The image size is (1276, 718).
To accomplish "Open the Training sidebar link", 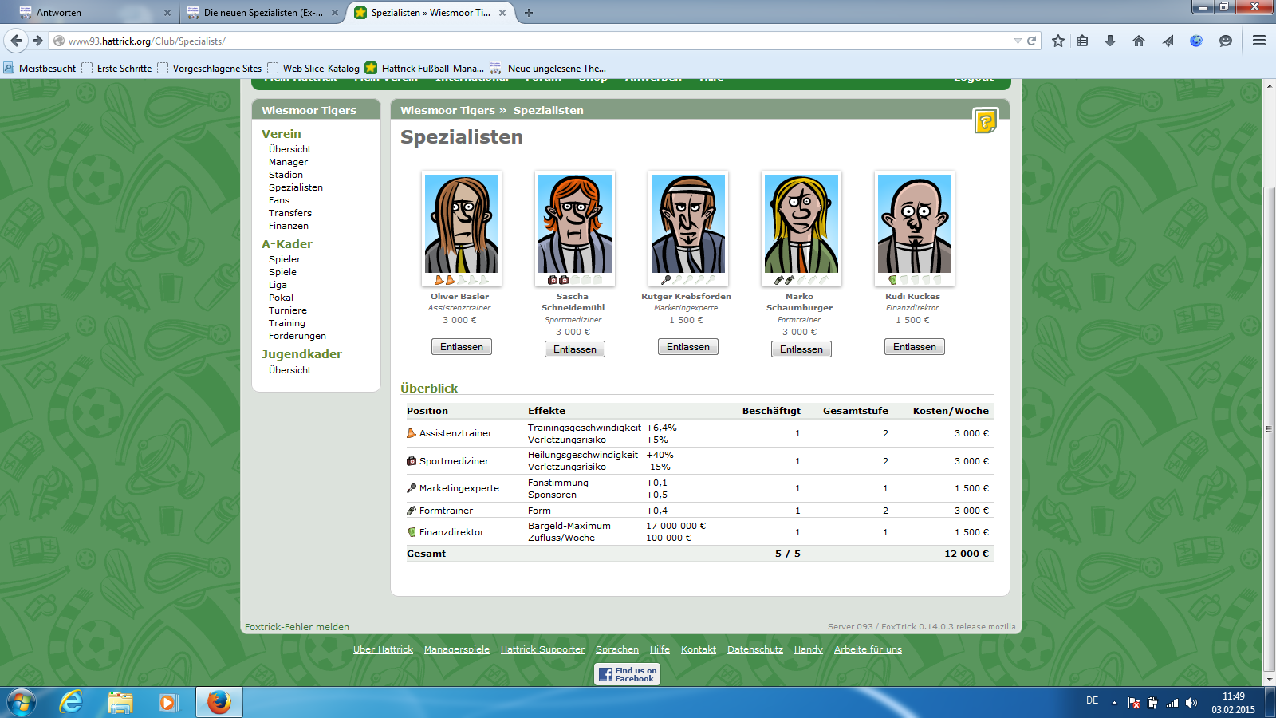I will click(x=287, y=323).
